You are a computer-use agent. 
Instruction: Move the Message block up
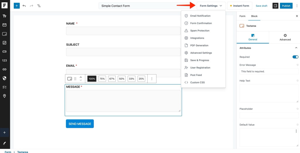click(81, 77)
